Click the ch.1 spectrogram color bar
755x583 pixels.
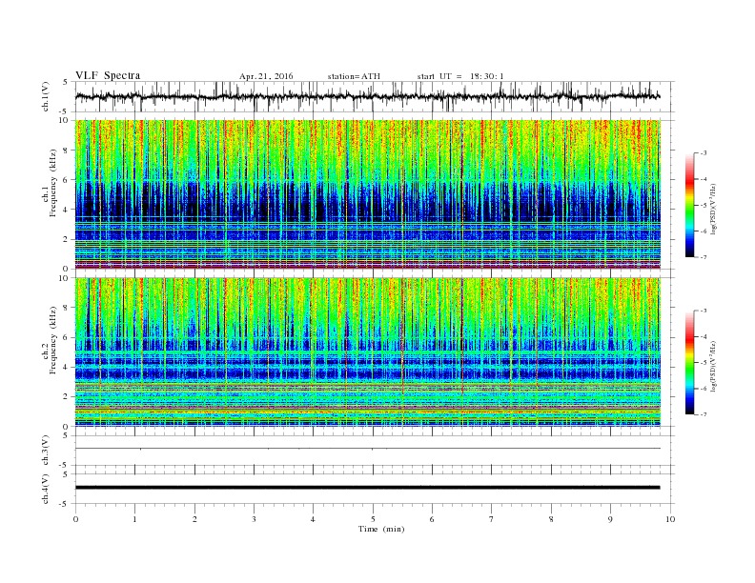pos(689,205)
